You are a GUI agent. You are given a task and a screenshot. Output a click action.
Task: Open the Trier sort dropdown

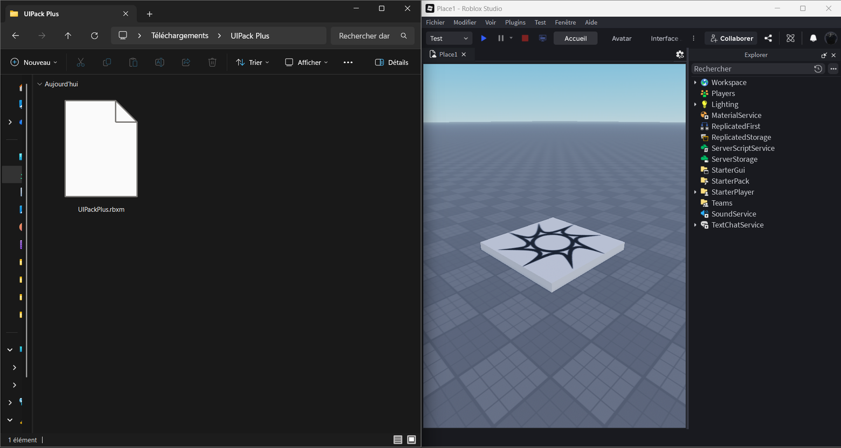252,62
